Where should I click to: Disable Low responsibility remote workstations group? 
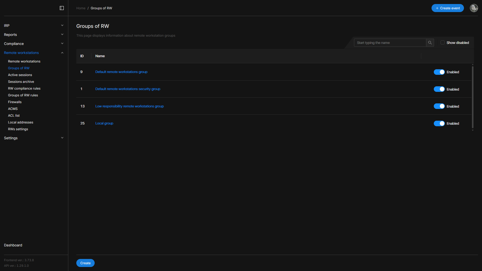439,106
